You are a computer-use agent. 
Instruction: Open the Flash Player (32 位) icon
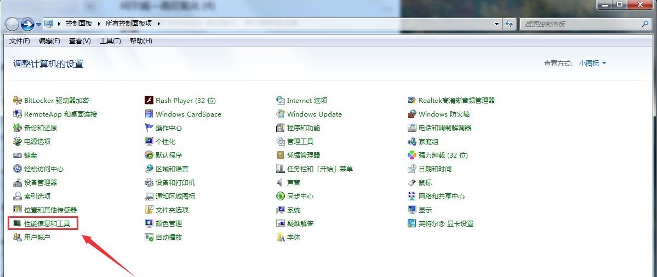pos(148,101)
